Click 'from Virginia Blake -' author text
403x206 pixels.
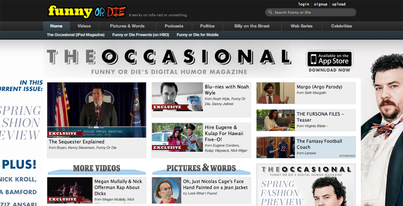[x=312, y=126]
